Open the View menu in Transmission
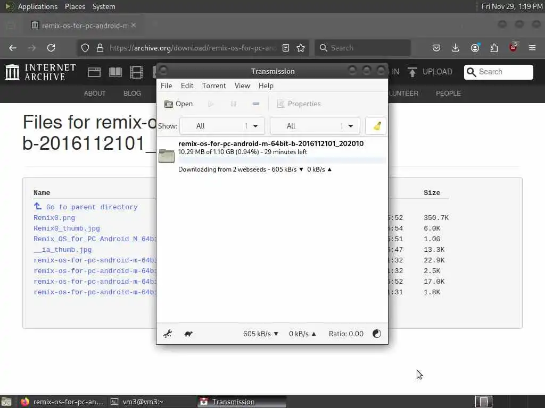 click(242, 86)
